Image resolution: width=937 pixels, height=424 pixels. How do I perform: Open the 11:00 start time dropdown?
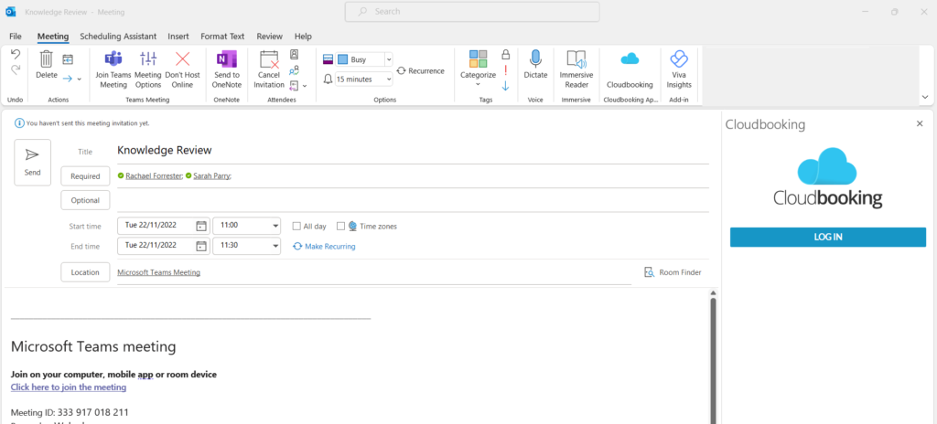pyautogui.click(x=275, y=227)
